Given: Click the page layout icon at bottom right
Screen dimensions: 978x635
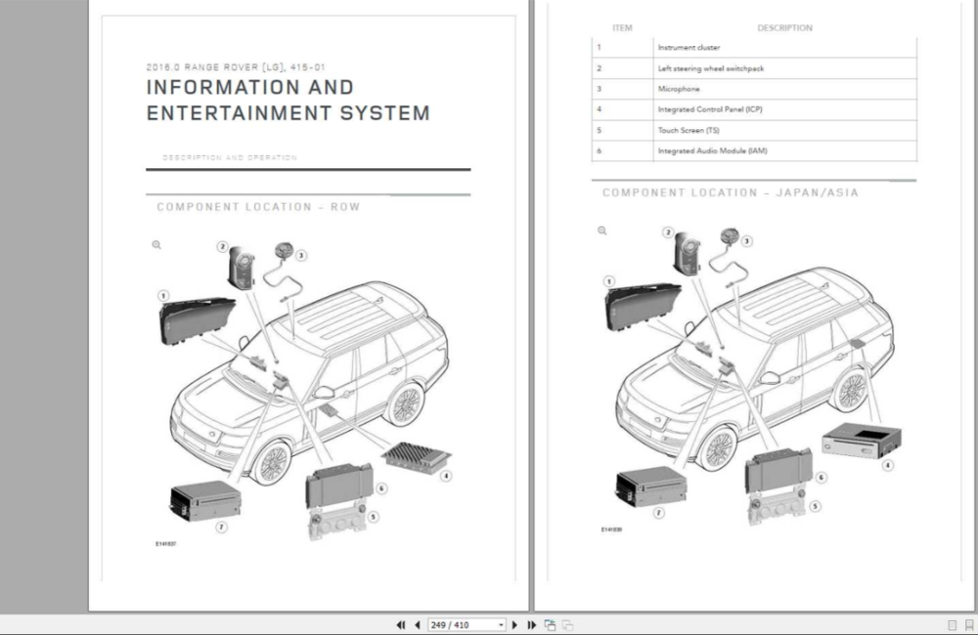Looking at the screenshot, I should coord(952,625).
